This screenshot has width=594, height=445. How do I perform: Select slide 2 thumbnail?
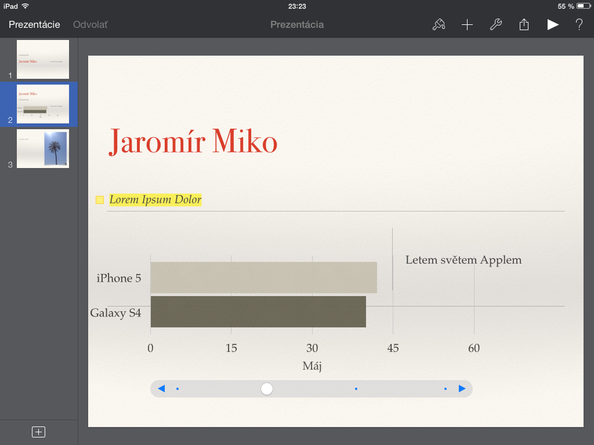pos(43,104)
